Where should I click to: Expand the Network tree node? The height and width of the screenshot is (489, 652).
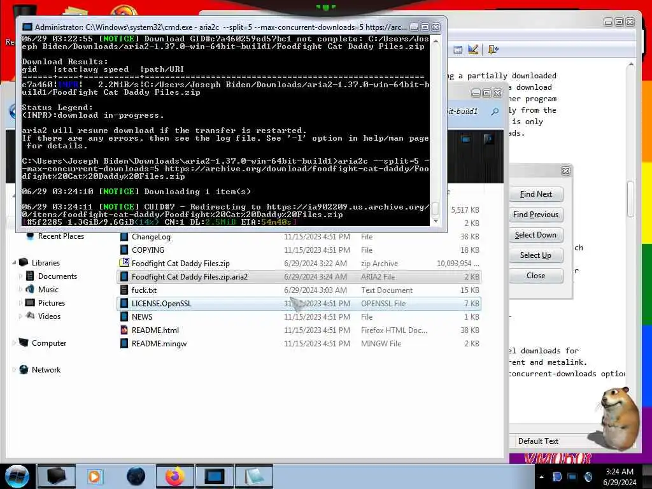pyautogui.click(x=14, y=370)
